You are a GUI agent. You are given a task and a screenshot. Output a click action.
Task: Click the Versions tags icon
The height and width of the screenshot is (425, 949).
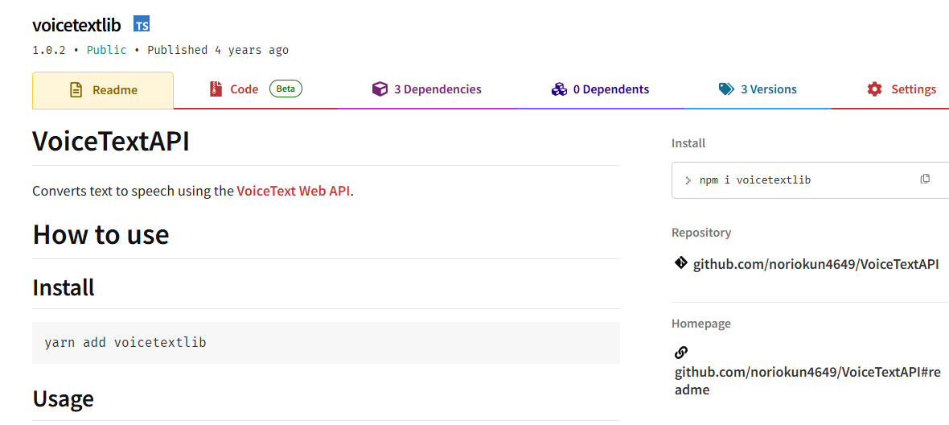tap(726, 89)
